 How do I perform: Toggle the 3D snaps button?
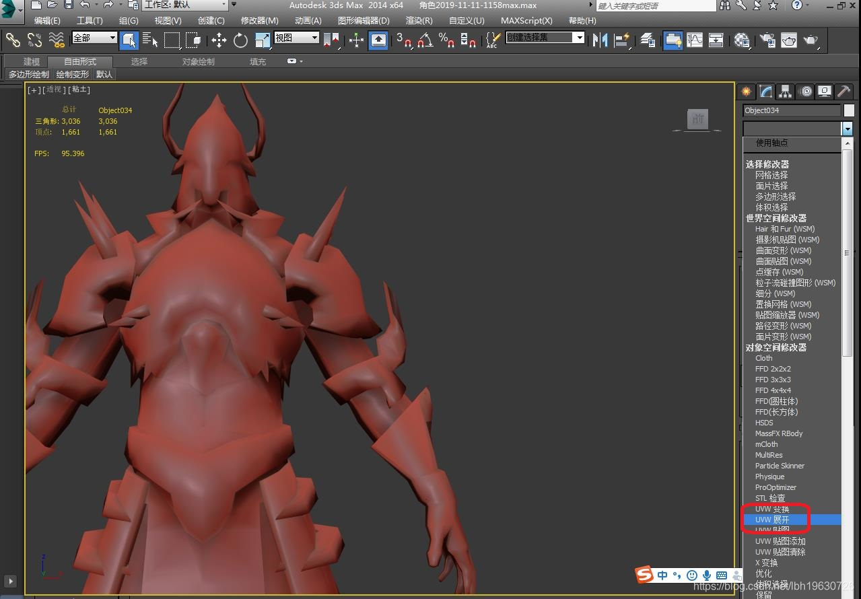click(403, 40)
